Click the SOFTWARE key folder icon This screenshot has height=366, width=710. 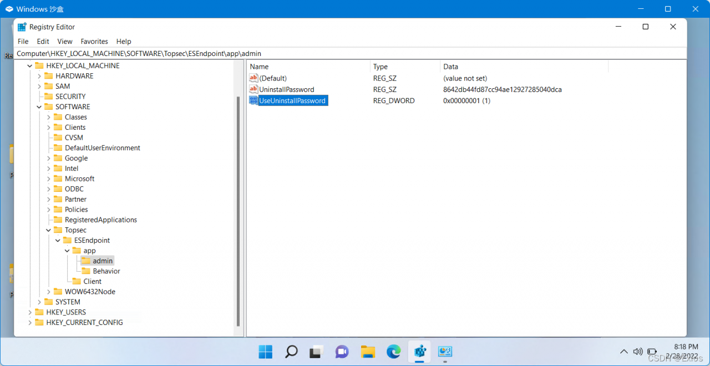pyautogui.click(x=49, y=106)
